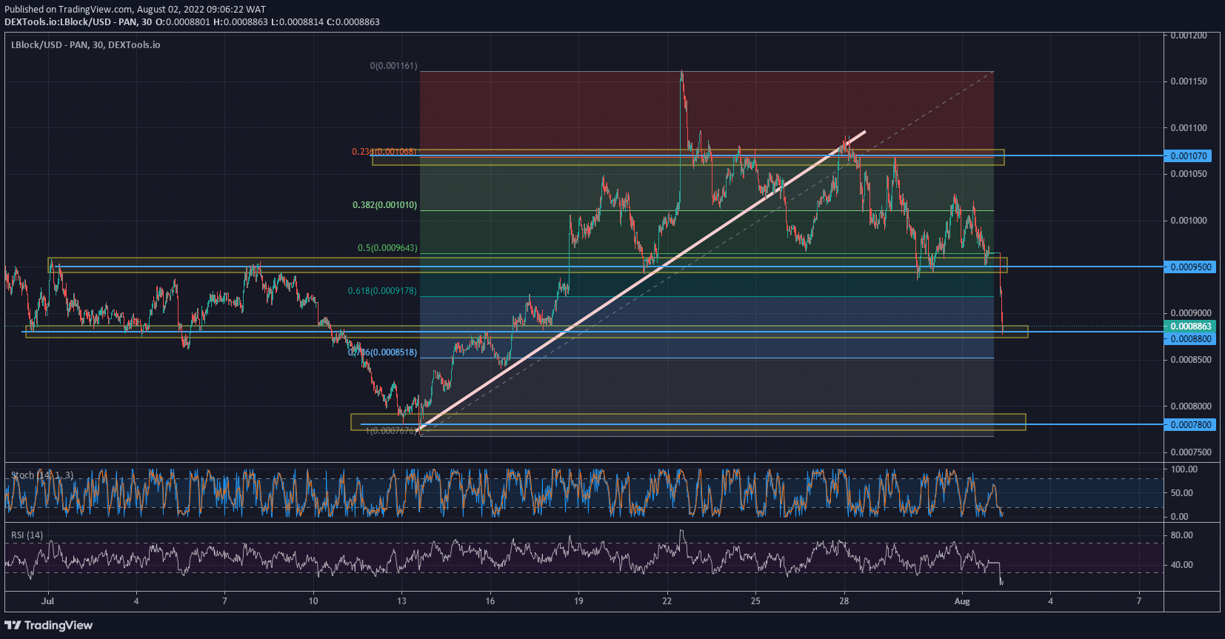Click the blue 0.001070 price tag
The height and width of the screenshot is (639, 1225).
coord(1190,156)
